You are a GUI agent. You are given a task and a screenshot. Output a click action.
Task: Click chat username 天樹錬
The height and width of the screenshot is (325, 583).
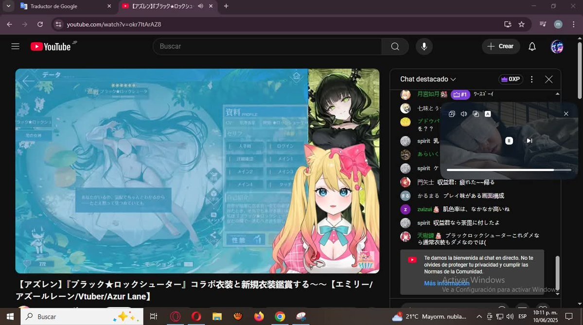tap(426, 236)
